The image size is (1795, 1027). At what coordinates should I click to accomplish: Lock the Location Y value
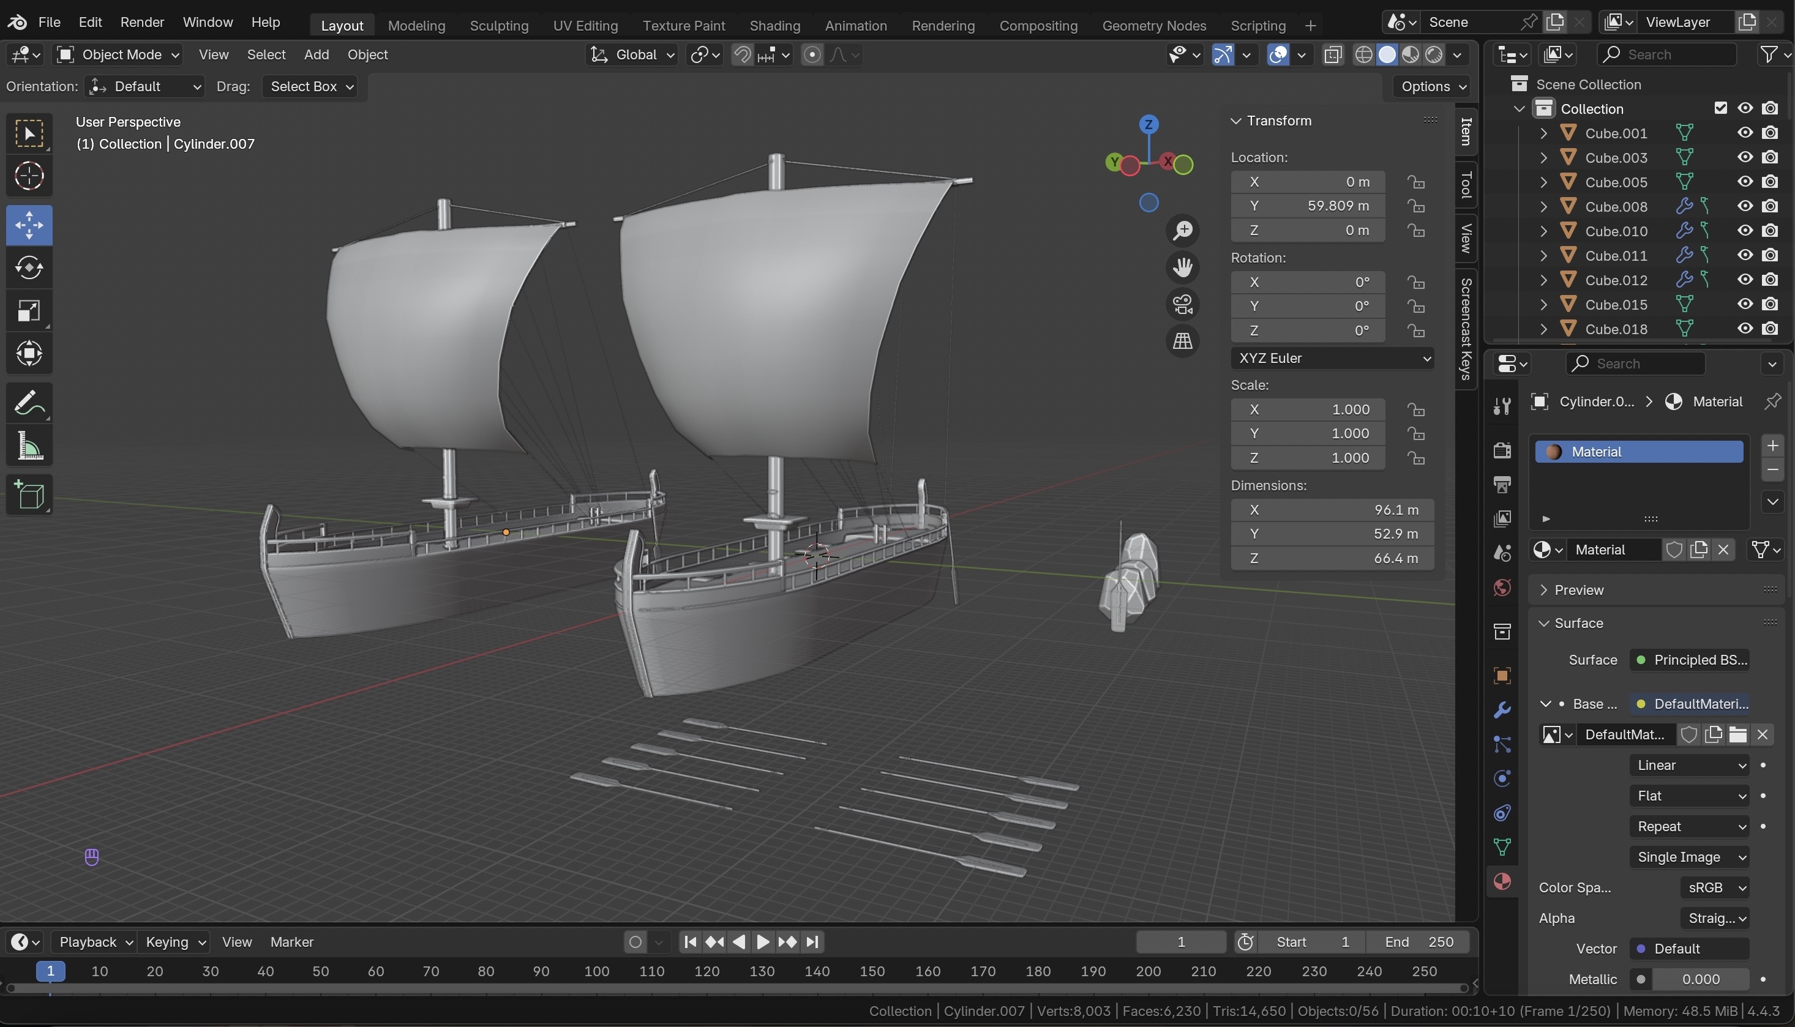[x=1415, y=206]
